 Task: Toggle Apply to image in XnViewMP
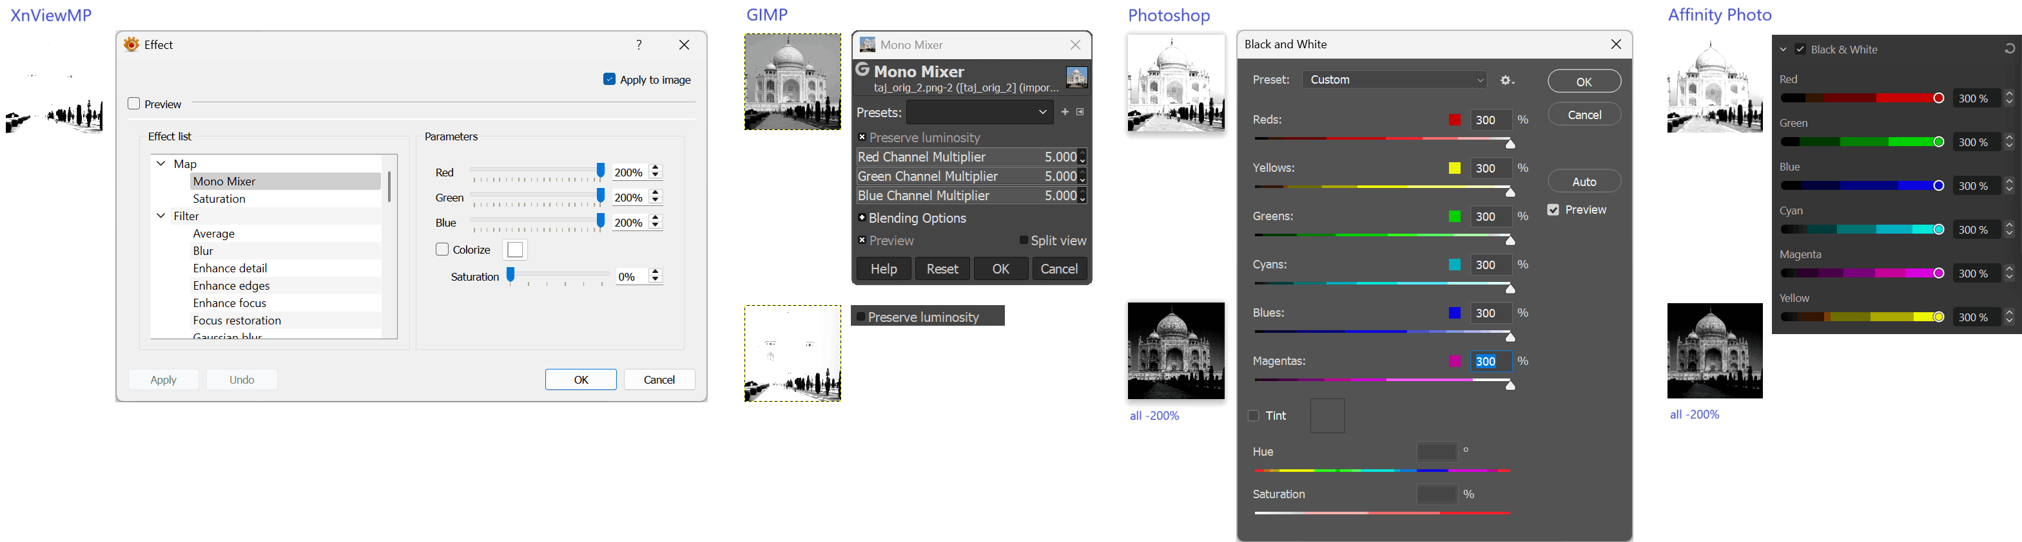tap(609, 79)
